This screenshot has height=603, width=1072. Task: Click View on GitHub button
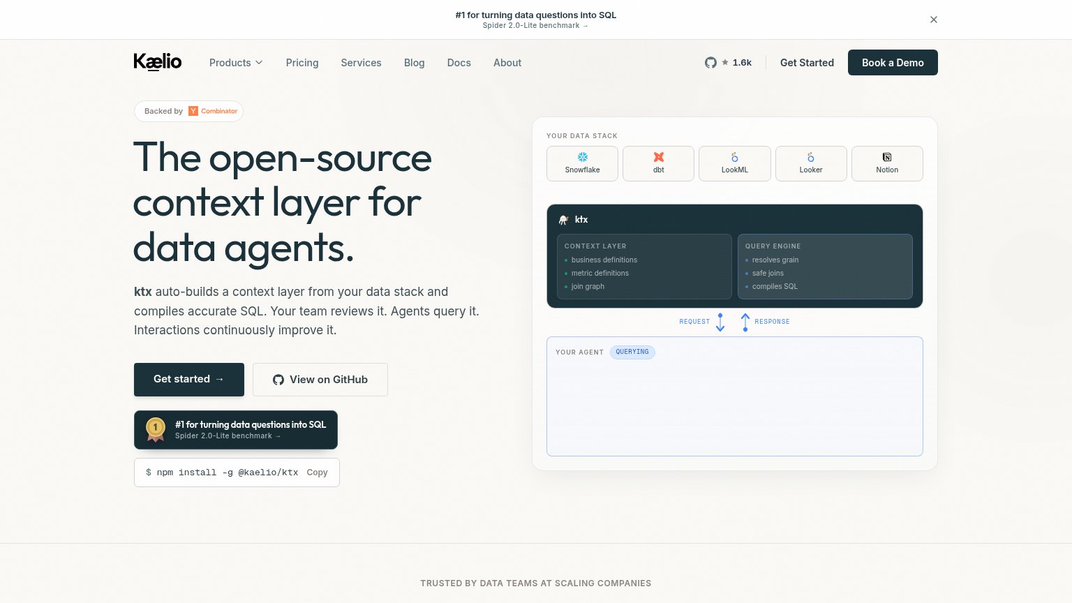[320, 380]
